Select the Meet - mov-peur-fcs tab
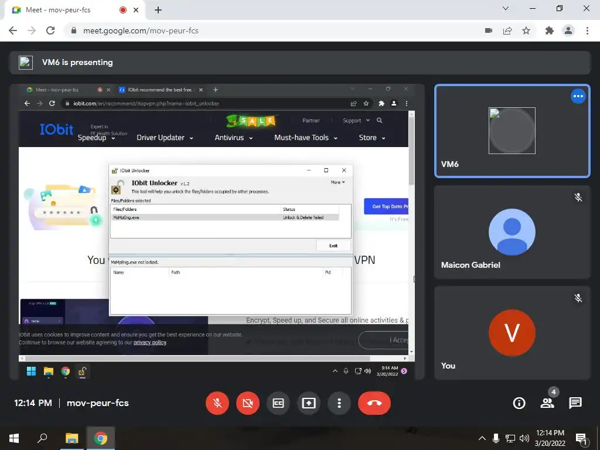 pyautogui.click(x=75, y=11)
